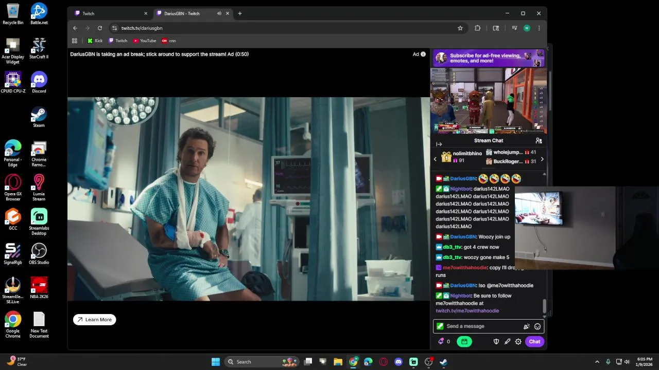Show hidden system tray icons
The width and height of the screenshot is (659, 370).
597,362
